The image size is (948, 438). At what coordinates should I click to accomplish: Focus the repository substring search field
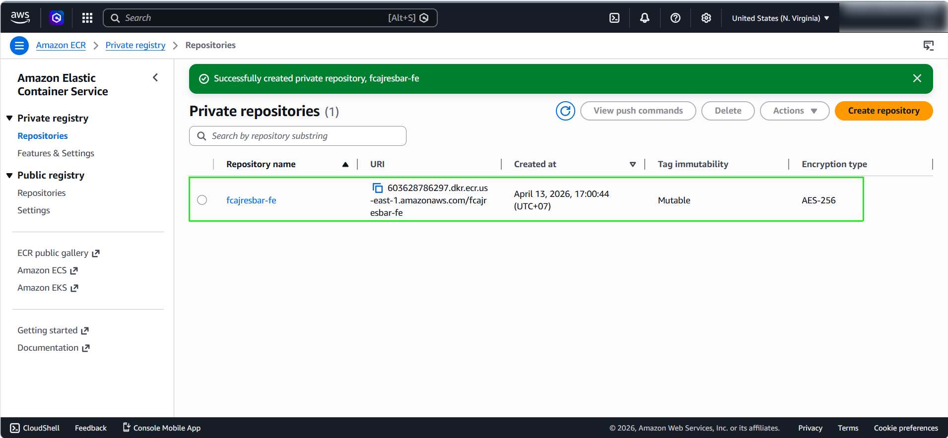298,136
